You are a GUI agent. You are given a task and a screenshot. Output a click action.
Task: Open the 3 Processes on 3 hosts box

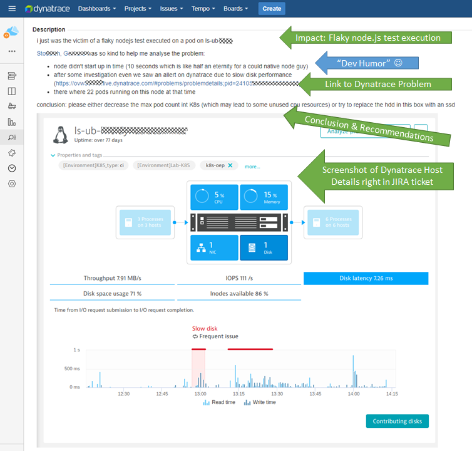145,222
